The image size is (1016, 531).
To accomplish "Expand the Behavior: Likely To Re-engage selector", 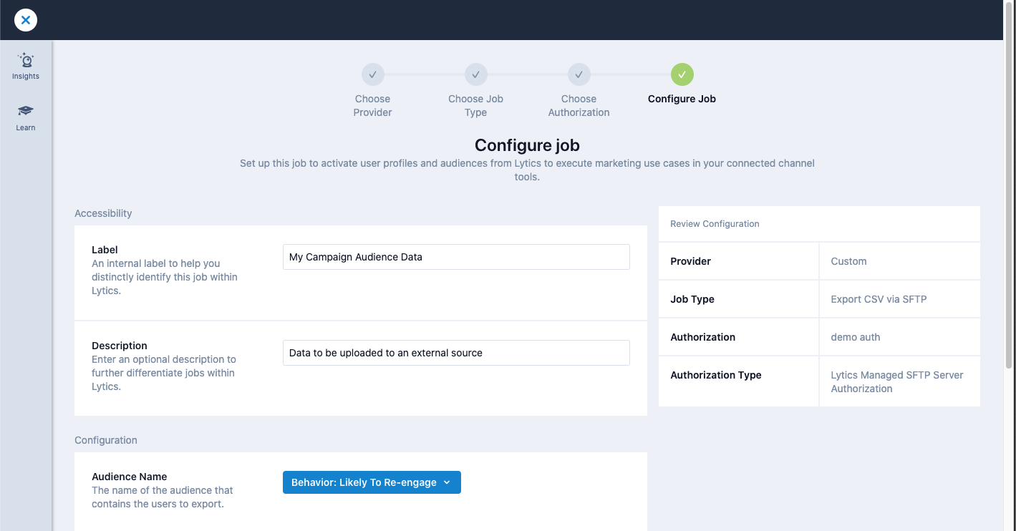I will pos(372,482).
